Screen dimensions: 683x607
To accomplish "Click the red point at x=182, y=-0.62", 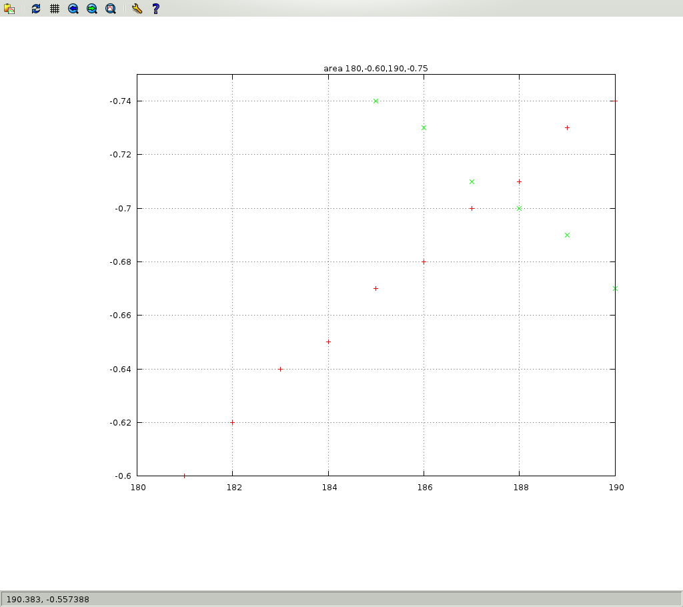I will pos(232,422).
